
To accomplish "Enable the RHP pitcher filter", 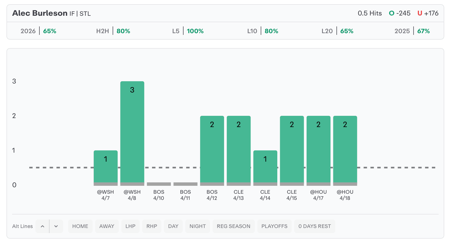I will (x=152, y=226).
